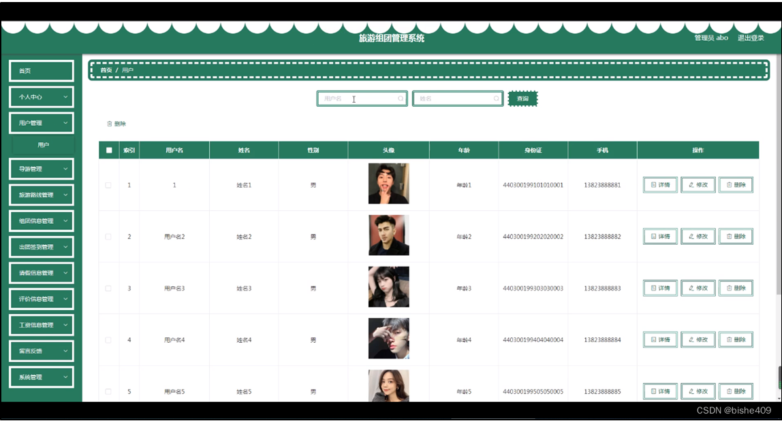This screenshot has height=421, width=782.
Task: Expand 留言反馈 menu
Action: click(x=42, y=351)
